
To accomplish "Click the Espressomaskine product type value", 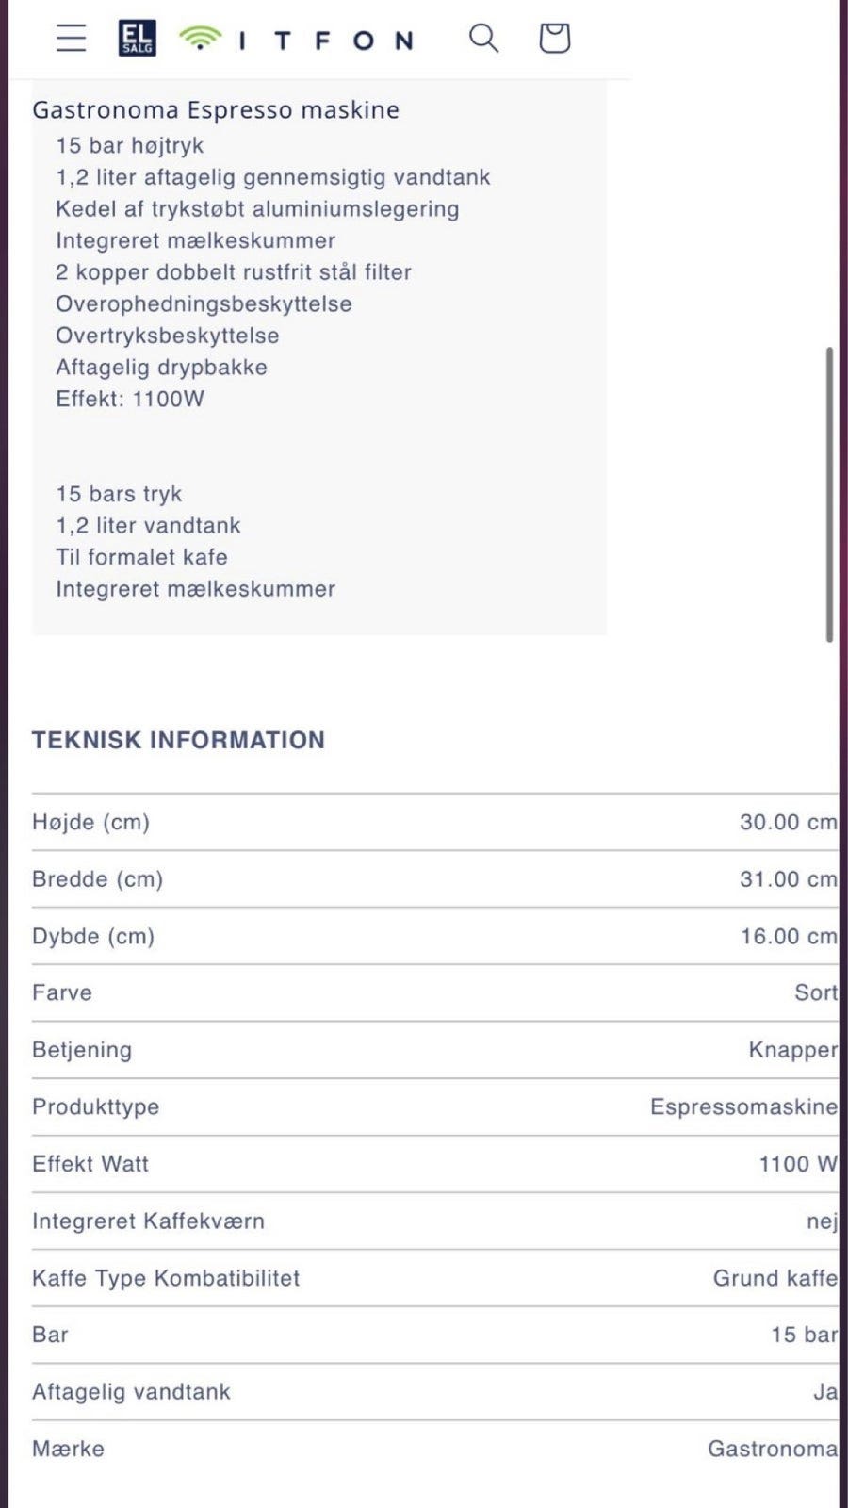I will [743, 1106].
